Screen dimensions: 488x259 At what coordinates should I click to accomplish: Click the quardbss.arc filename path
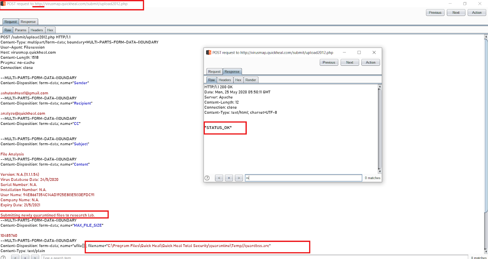point(188,246)
